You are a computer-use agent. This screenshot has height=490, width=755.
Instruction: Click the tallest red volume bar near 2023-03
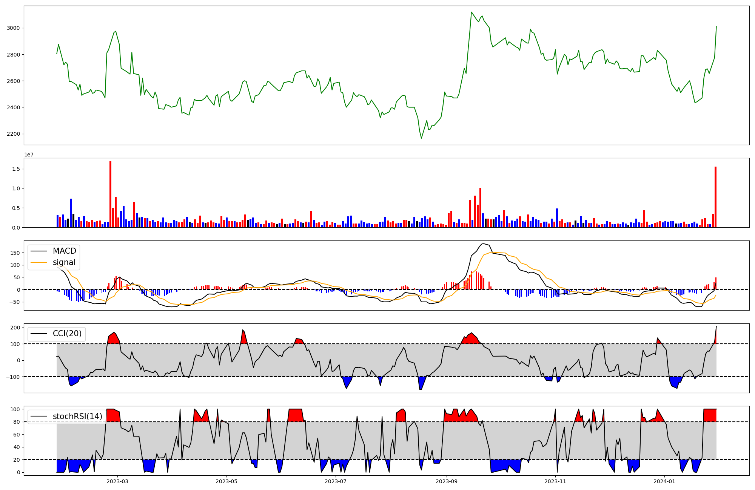(110, 194)
